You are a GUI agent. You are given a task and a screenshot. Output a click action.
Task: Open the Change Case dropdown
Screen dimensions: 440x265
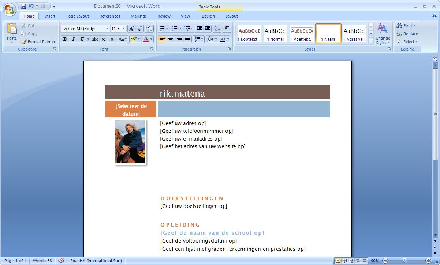point(123,39)
